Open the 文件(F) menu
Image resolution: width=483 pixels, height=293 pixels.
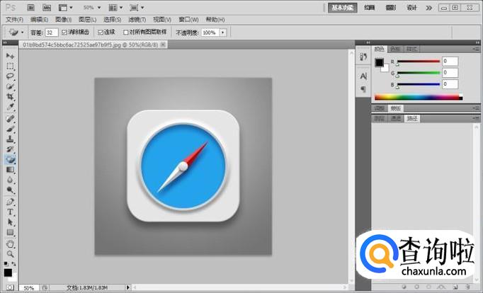pyautogui.click(x=14, y=20)
